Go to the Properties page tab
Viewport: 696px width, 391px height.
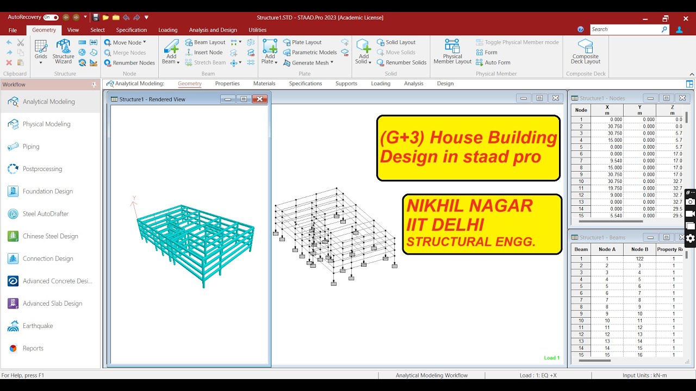[227, 84]
